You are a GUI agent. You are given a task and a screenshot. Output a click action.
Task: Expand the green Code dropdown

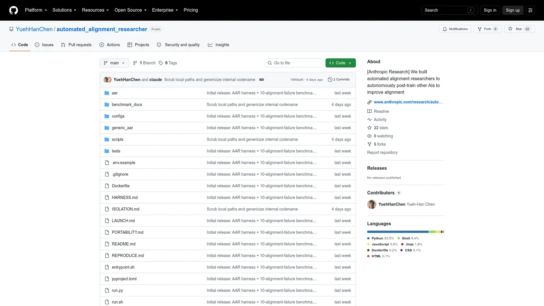340,63
